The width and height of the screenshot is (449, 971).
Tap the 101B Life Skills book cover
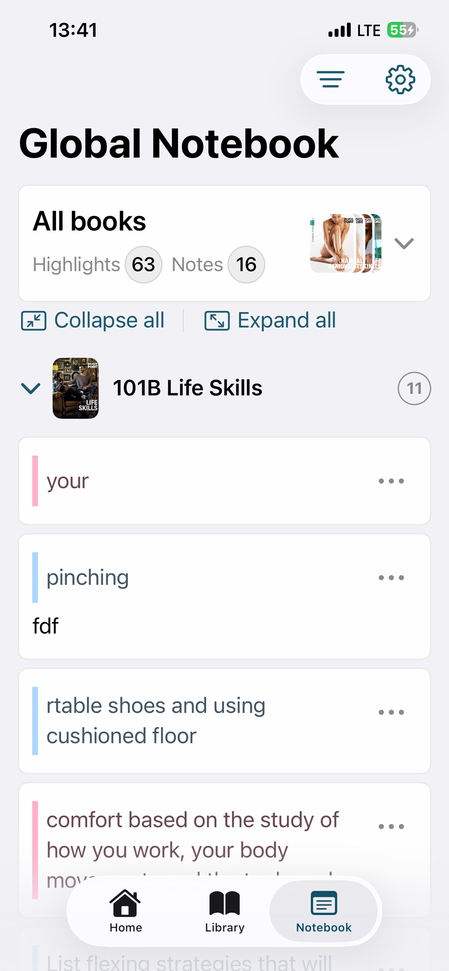point(76,388)
